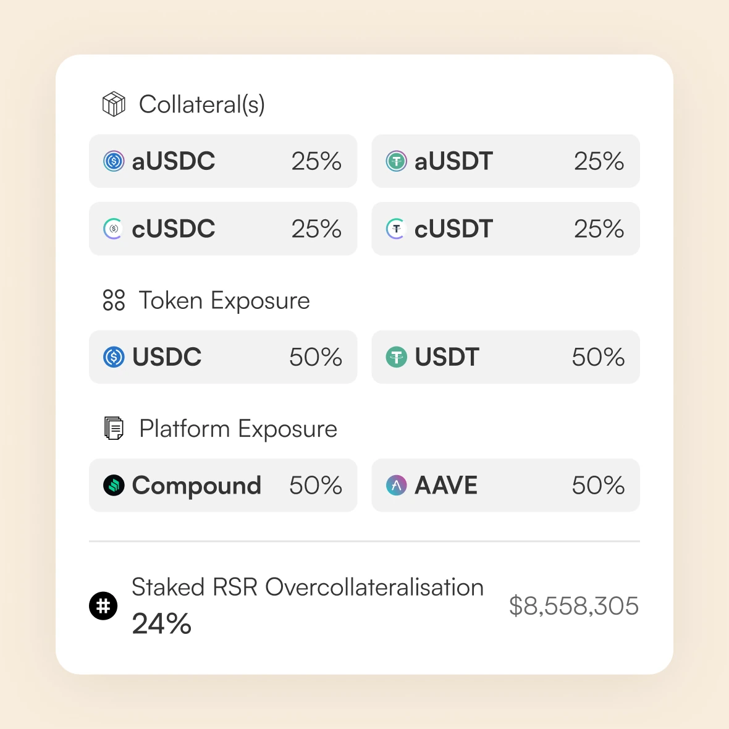This screenshot has height=729, width=729.
Task: Click the blue USDC coin icon
Action: pyautogui.click(x=114, y=357)
